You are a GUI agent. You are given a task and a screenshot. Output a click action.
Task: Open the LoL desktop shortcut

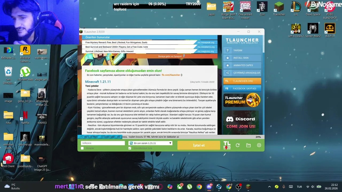tap(296, 9)
